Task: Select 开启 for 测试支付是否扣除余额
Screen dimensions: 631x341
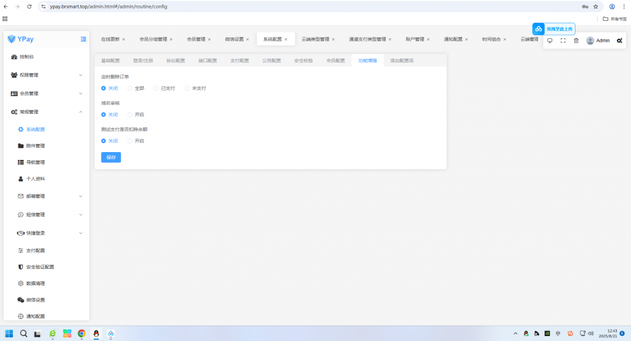Action: (130, 141)
